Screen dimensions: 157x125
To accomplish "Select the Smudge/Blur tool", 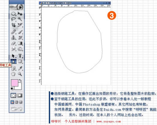I will (13, 49).
